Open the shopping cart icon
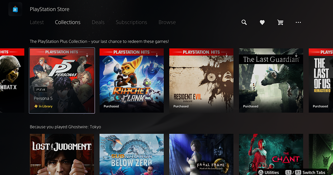Image resolution: width=333 pixels, height=175 pixels. tap(280, 22)
